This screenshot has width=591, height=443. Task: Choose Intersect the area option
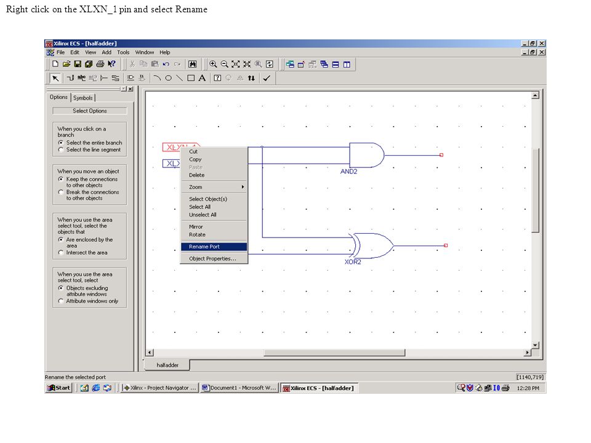[83, 253]
